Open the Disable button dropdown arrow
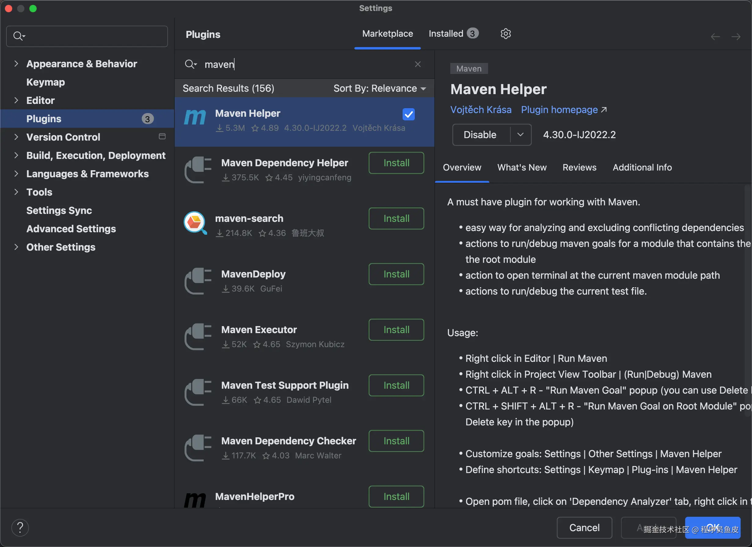Image resolution: width=752 pixels, height=547 pixels. click(520, 135)
